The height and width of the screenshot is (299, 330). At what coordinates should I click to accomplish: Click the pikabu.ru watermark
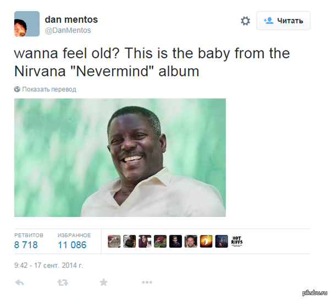pyautogui.click(x=312, y=293)
